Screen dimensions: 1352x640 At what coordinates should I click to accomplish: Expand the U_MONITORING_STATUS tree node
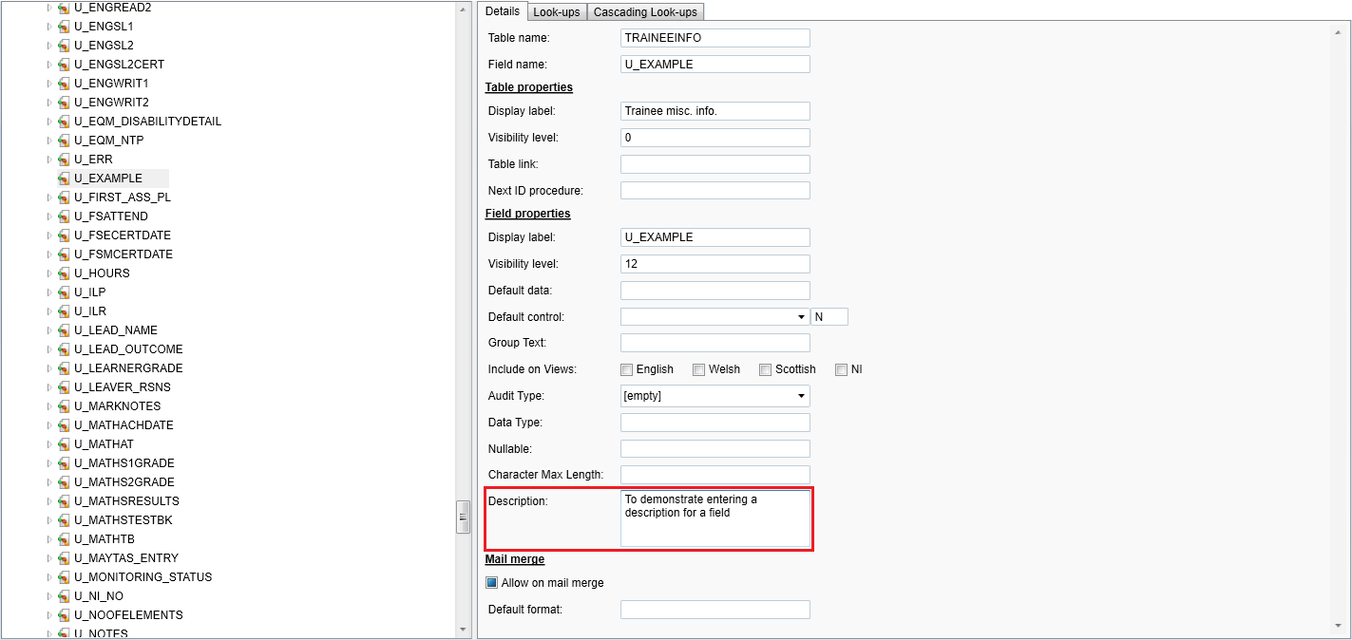[49, 577]
